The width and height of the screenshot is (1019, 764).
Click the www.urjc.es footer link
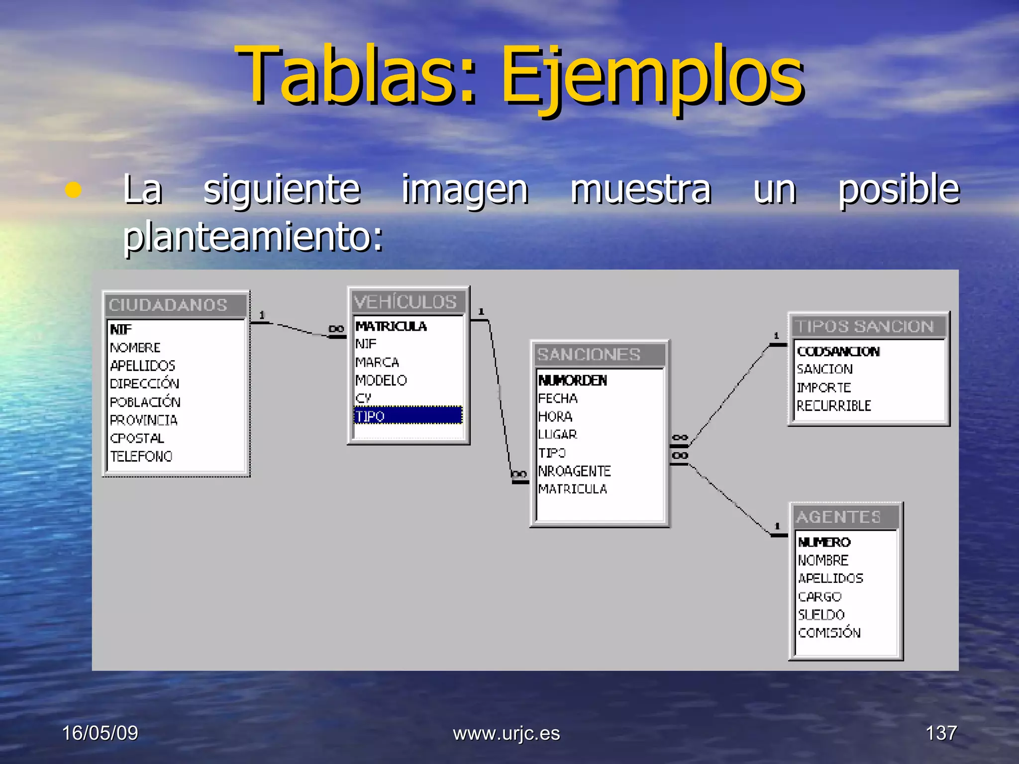pyautogui.click(x=506, y=733)
